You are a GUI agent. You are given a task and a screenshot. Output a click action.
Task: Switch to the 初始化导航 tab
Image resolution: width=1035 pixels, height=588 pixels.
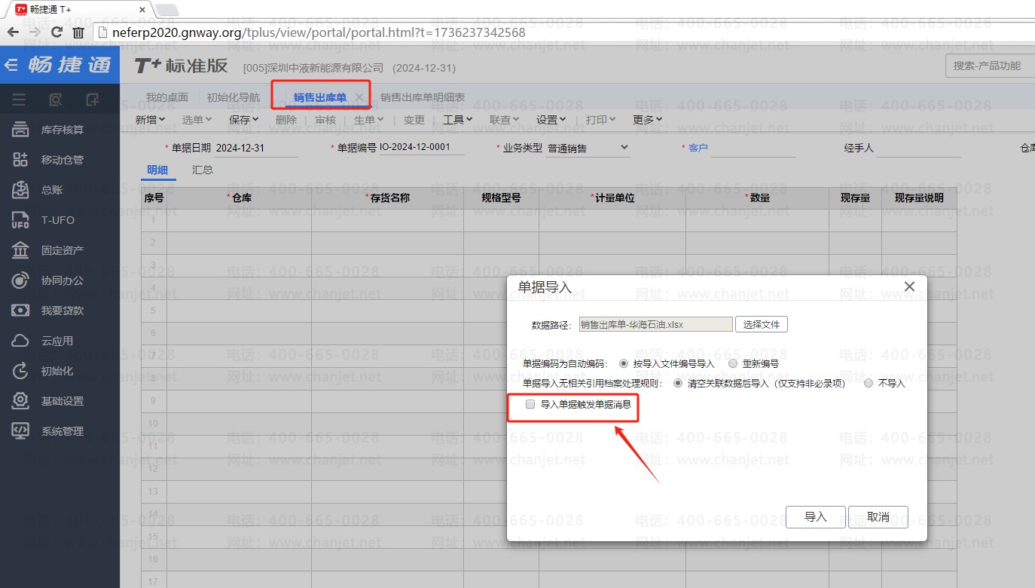point(234,97)
